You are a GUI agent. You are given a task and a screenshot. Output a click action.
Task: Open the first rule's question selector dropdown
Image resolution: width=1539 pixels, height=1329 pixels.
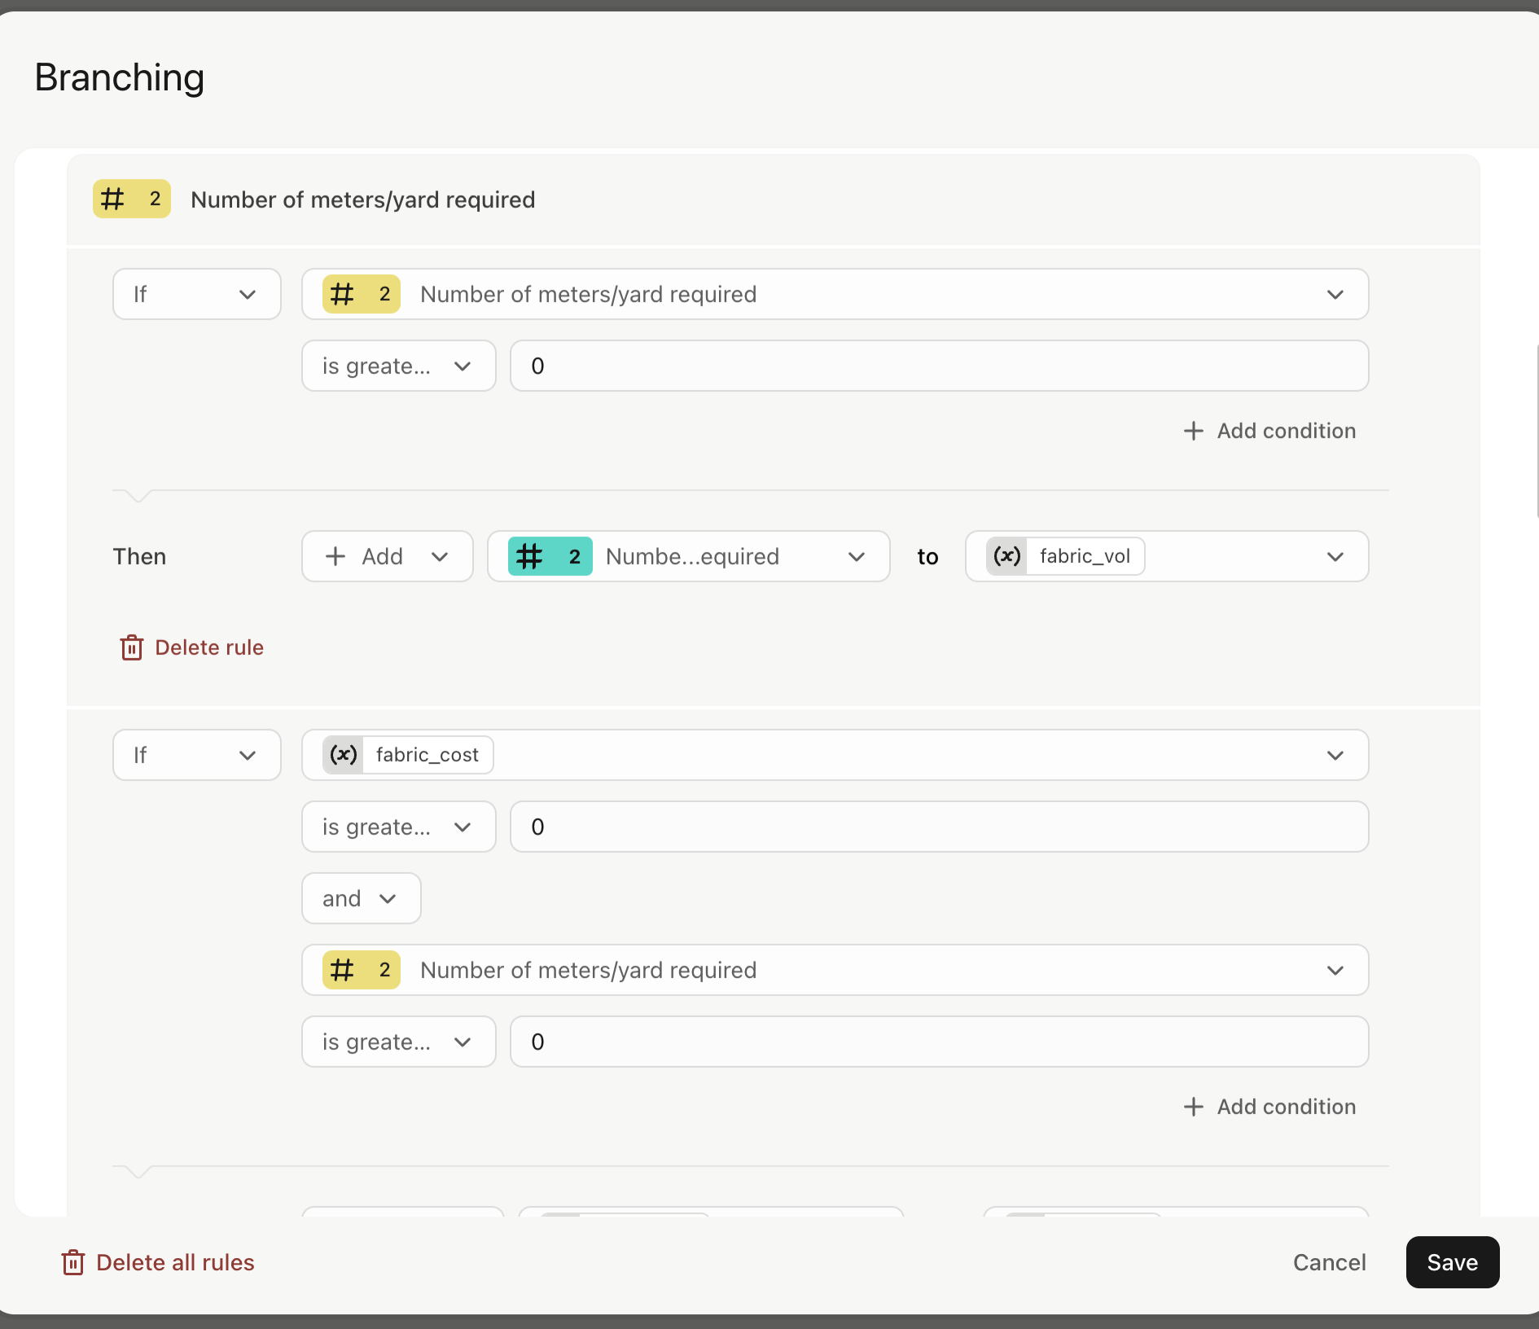pyautogui.click(x=835, y=294)
